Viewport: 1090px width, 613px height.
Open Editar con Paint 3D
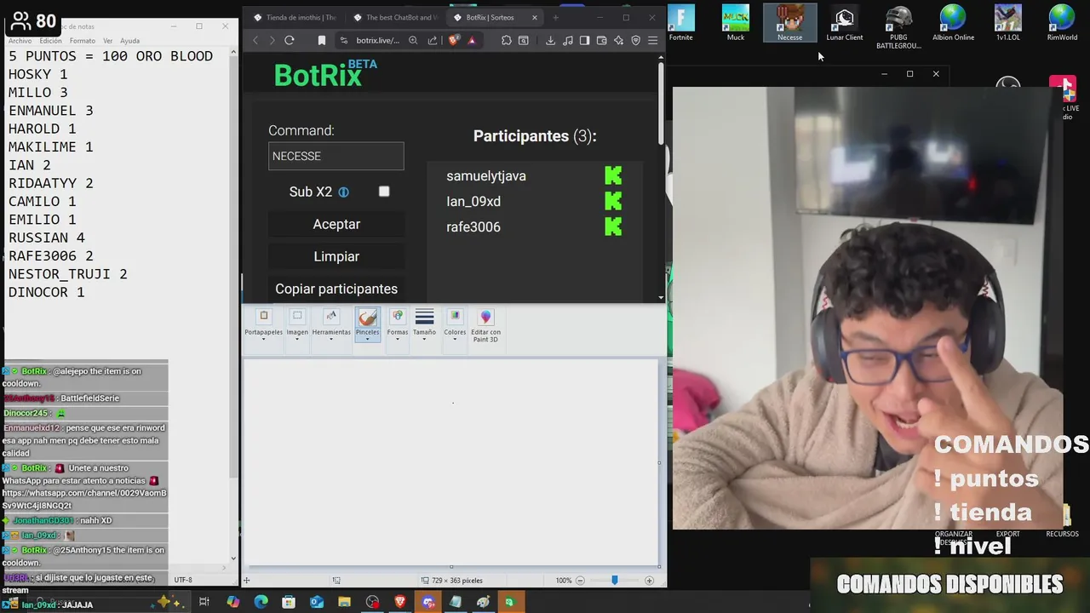(x=485, y=325)
